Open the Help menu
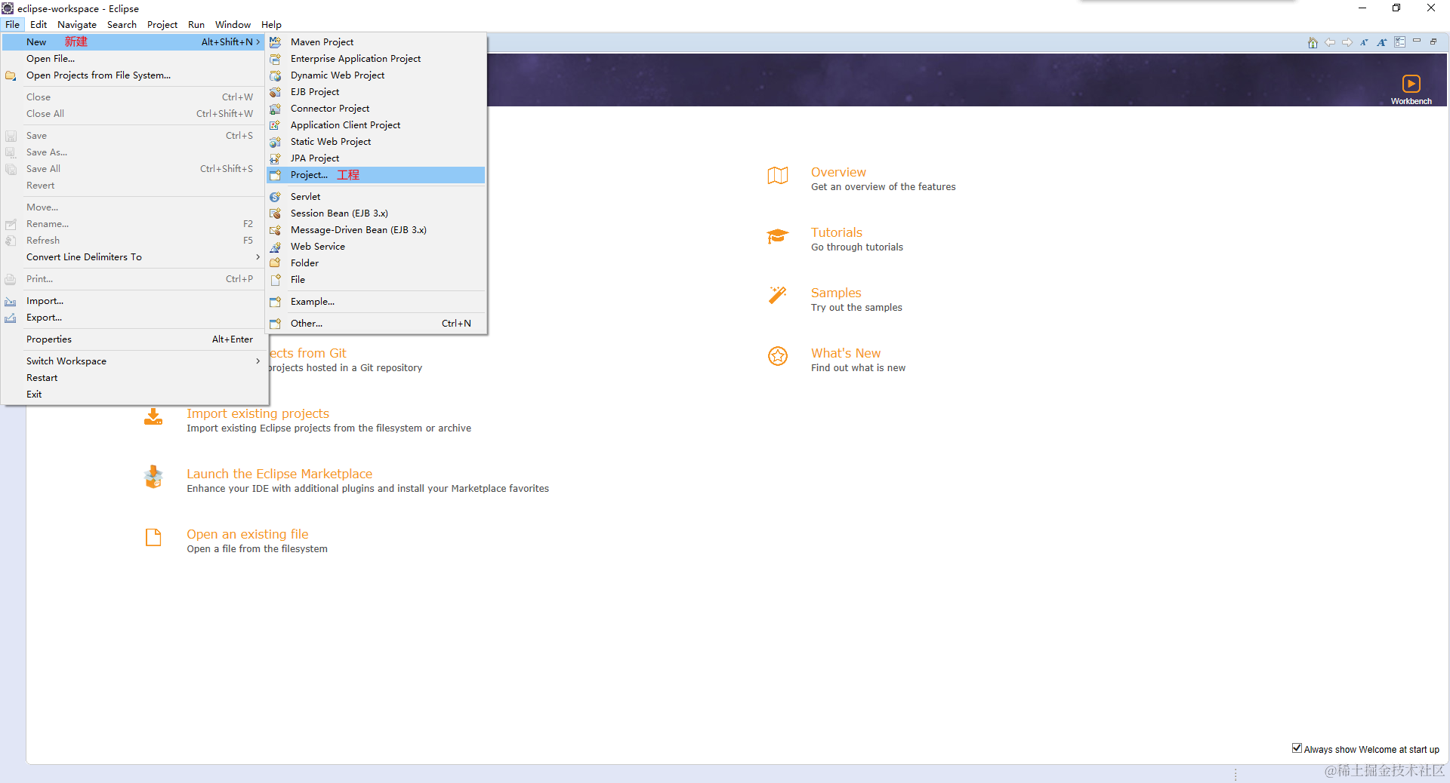Viewport: 1450px width, 783px height. point(271,25)
